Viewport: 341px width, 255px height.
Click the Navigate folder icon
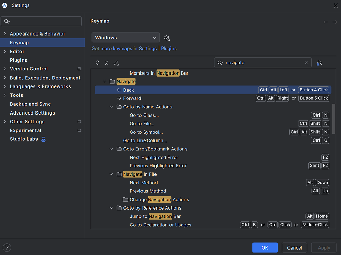[x=112, y=81]
